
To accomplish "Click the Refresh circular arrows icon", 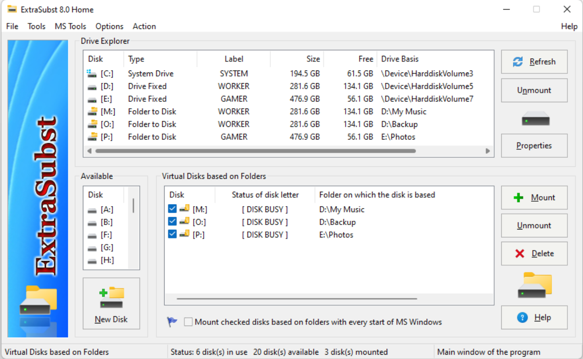I will 518,61.
